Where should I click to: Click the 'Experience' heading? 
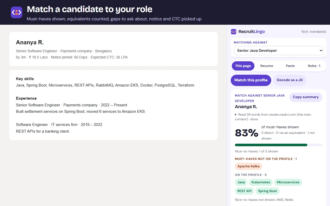[26, 98]
